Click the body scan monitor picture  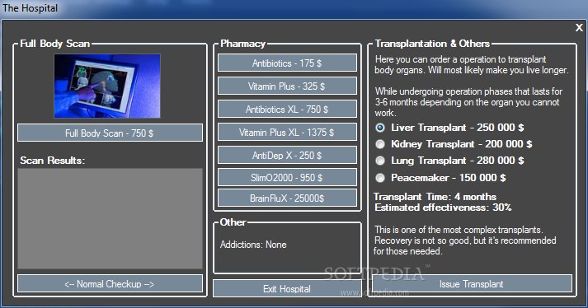(x=107, y=86)
